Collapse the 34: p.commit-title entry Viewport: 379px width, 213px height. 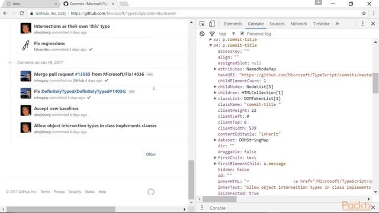tap(211, 46)
